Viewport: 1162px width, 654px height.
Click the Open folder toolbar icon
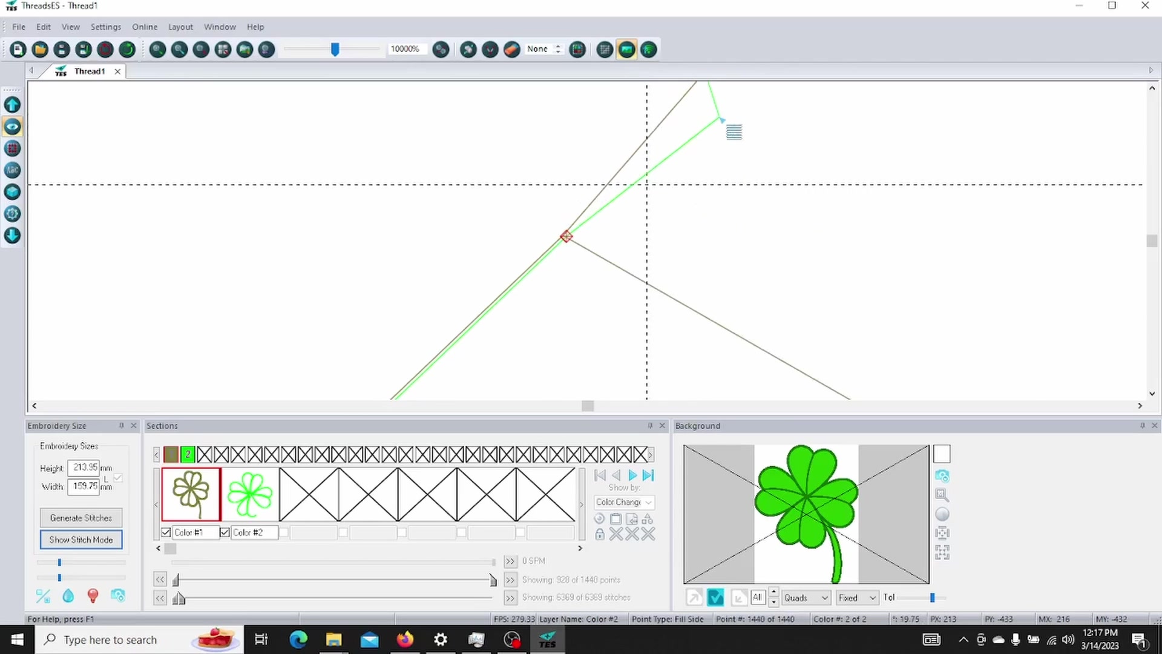tap(40, 50)
